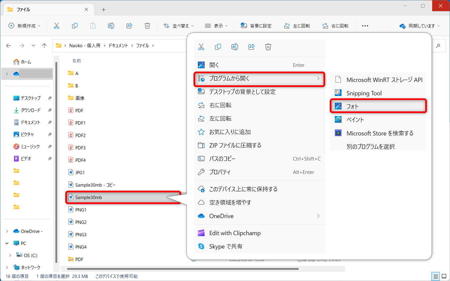Click the 背景に設定 toolbar button
Image resolution: width=450 pixels, height=281 pixels.
(x=256, y=26)
